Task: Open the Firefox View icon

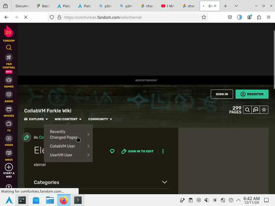Action: (5, 6)
